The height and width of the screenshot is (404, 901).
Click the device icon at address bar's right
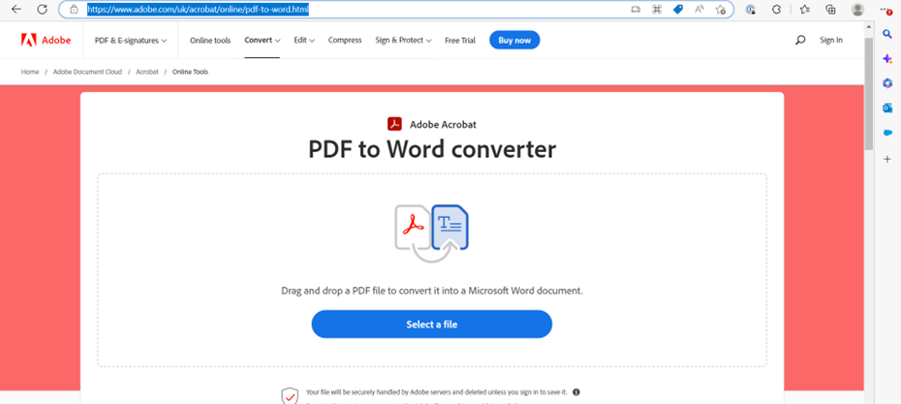coord(635,9)
